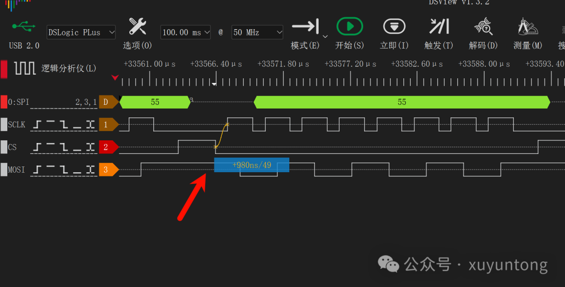Click the 0:SPI row red color bar
Image resolution: width=565 pixels, height=287 pixels.
point(4,102)
